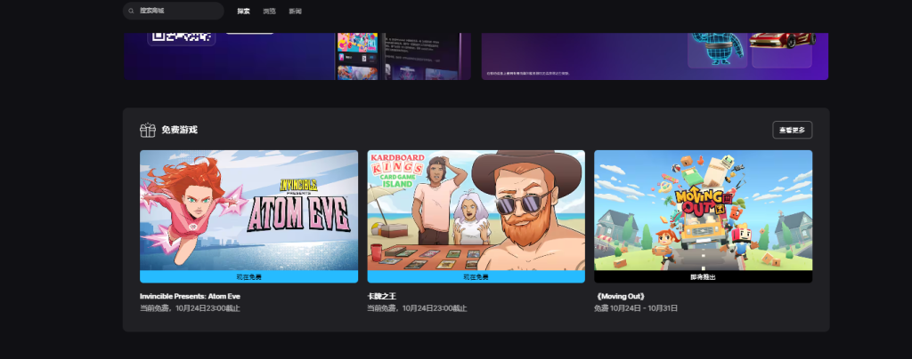Viewport: 912px width, 359px height.
Task: Open the Moving Out game artwork
Action: click(703, 210)
